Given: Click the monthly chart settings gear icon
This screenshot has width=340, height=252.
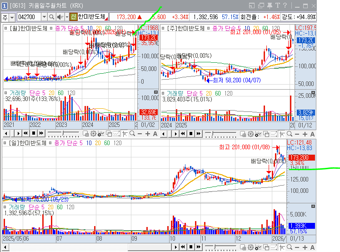Looking at the screenshot, I should (x=93, y=134).
